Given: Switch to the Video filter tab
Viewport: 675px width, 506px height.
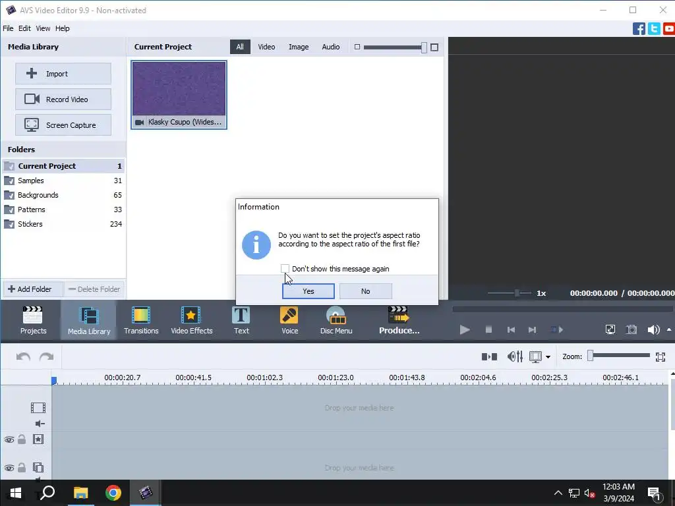Looking at the screenshot, I should pyautogui.click(x=266, y=47).
